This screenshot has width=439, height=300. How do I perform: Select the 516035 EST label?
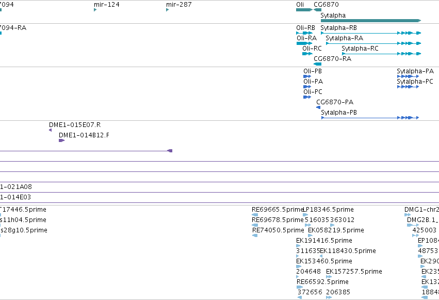[x=317, y=220]
